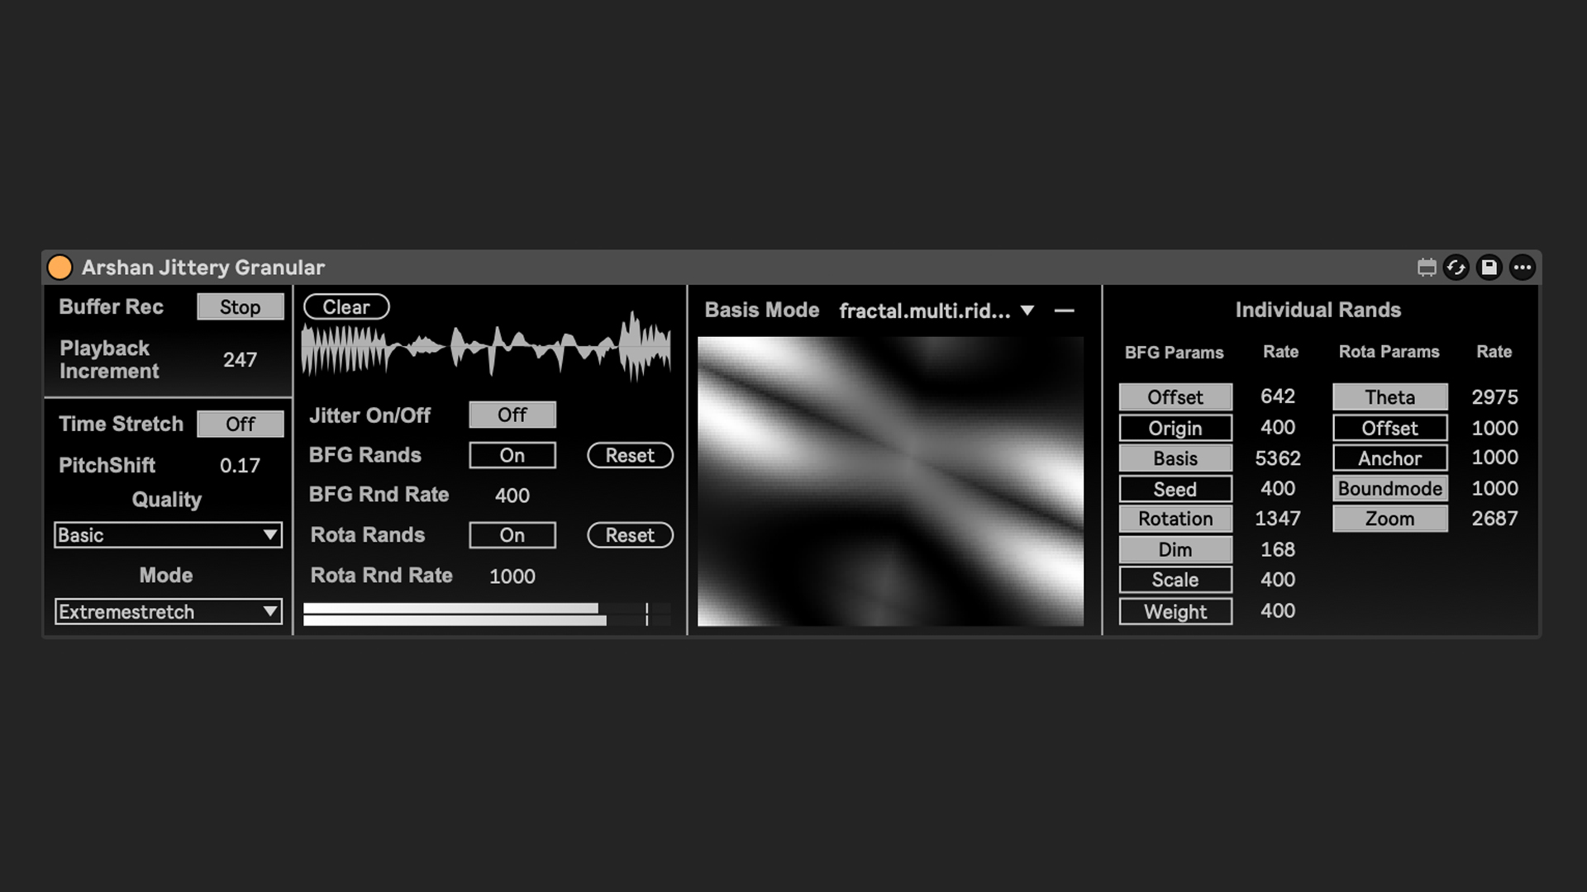The height and width of the screenshot is (892, 1587).
Task: Open the Quality Basic dropdown
Action: (168, 535)
